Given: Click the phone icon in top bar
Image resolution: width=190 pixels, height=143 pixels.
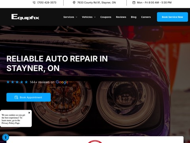Looking at the screenshot, I should coord(34,2).
